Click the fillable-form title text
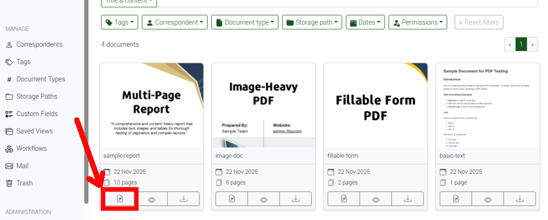548x220 pixels. [343, 156]
